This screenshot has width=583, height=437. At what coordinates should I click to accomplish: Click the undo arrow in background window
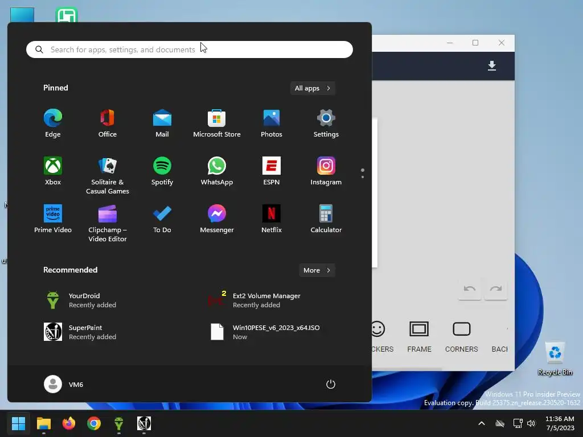[x=470, y=289]
